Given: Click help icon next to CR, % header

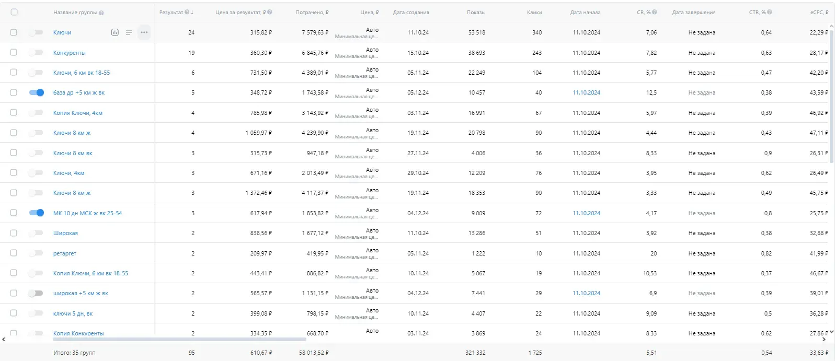Looking at the screenshot, I should pyautogui.click(x=655, y=12).
